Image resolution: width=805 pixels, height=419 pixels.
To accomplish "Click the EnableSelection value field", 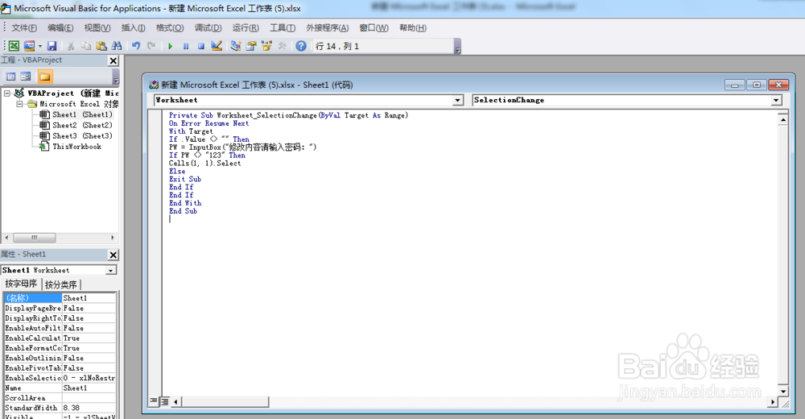I will [x=89, y=379].
